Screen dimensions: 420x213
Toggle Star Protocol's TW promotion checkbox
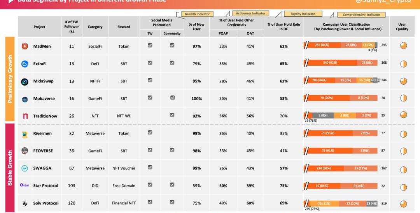click(x=150, y=185)
